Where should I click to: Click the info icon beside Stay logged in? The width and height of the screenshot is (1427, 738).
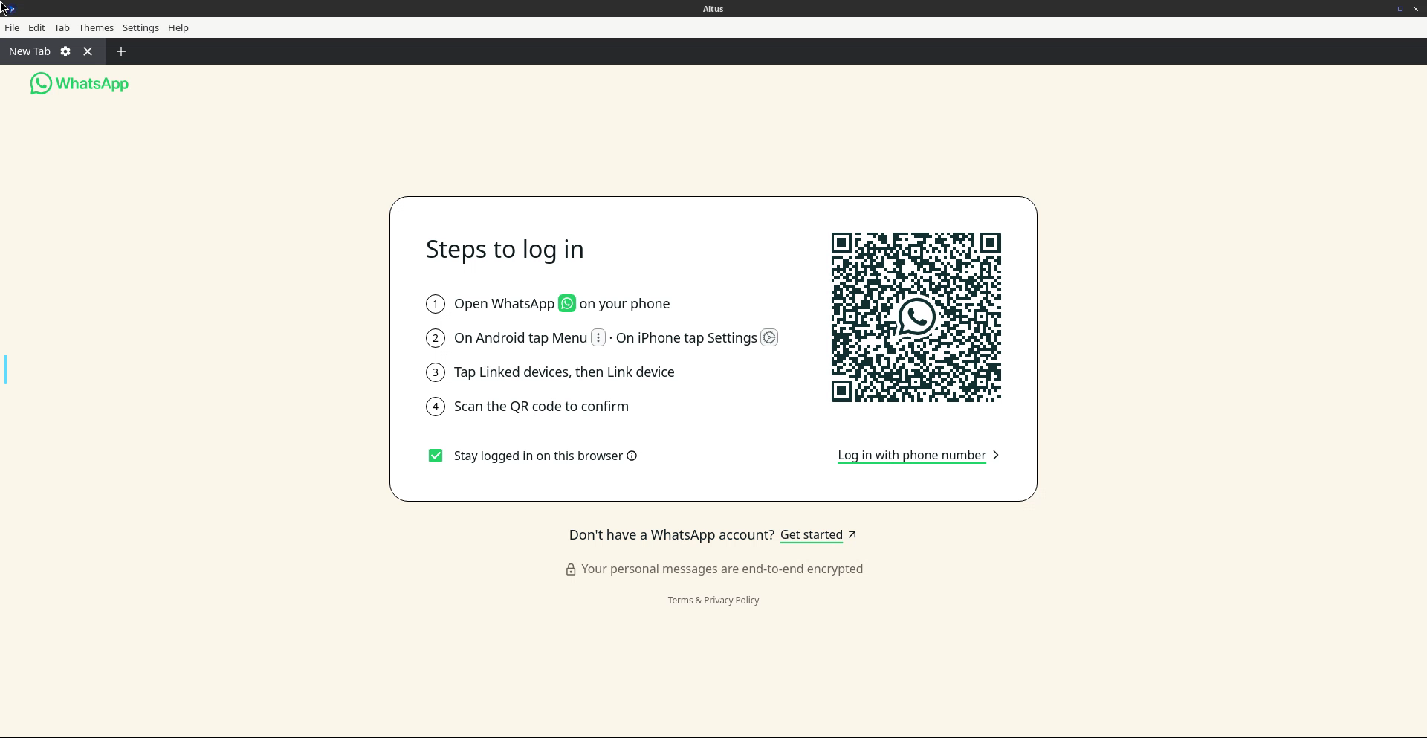(632, 456)
